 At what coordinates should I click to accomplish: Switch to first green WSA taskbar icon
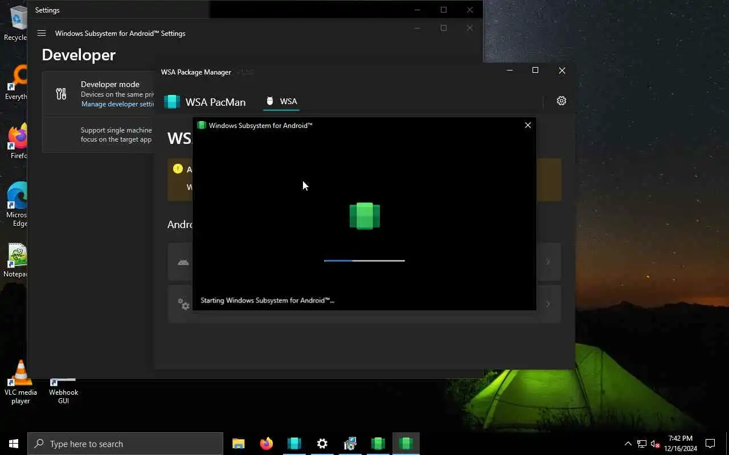pyautogui.click(x=378, y=444)
